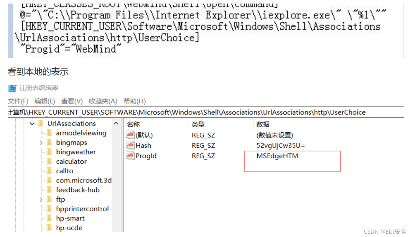Click the hpprintercontrol folder icon
Image resolution: width=411 pixels, height=237 pixels.
(x=50, y=209)
